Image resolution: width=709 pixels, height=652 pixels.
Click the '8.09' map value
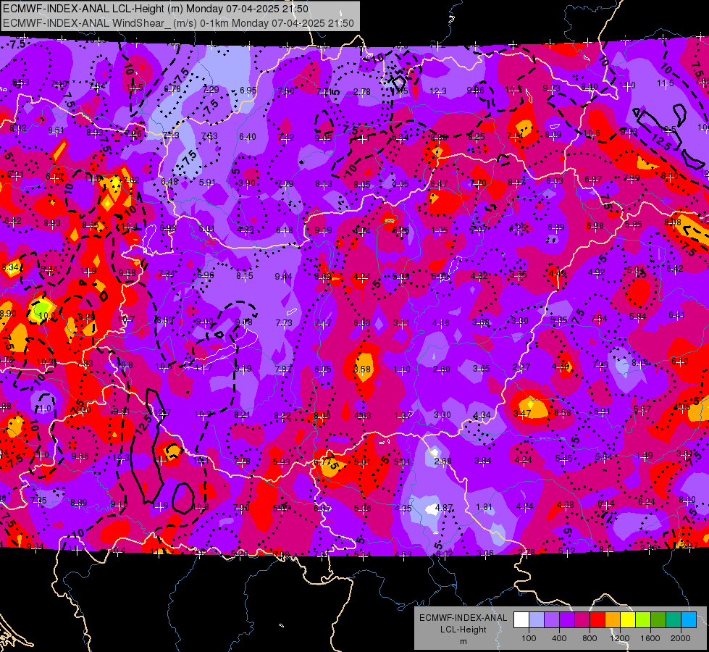pos(553,134)
